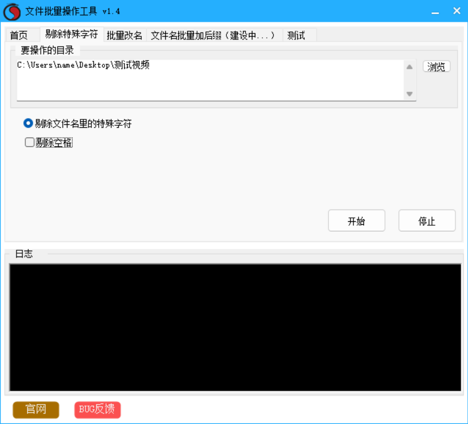Click the 停止 button
This screenshot has height=424, width=468.
pos(427,220)
